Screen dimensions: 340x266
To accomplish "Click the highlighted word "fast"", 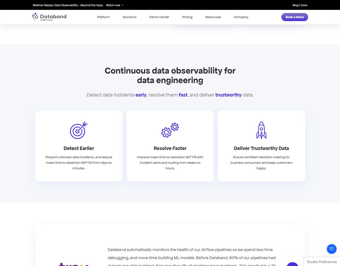I will click(183, 95).
